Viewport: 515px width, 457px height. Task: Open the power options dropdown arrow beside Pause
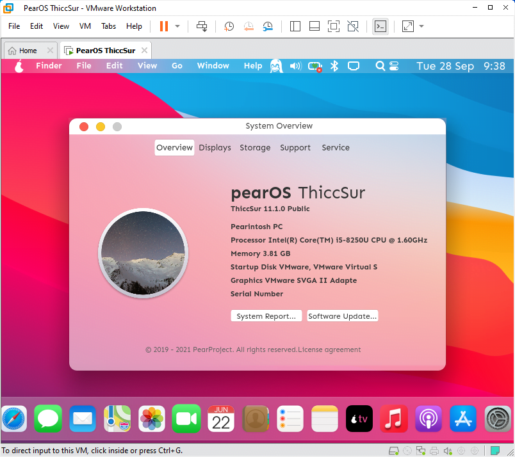[x=177, y=26]
